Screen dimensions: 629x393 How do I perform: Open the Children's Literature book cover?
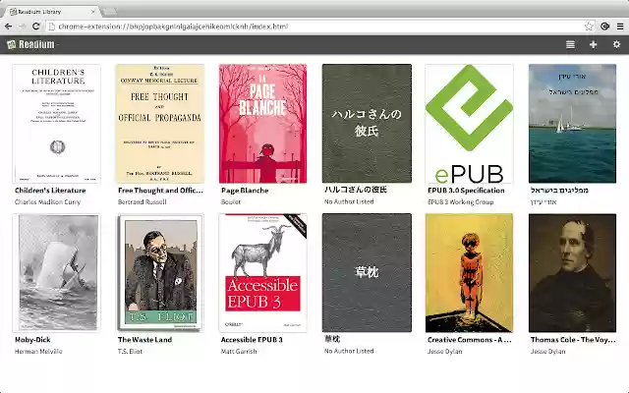(57, 124)
